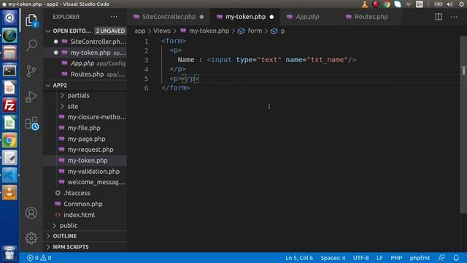Click unsaved dot on my-token.php tab
The height and width of the screenshot is (263, 467).
coord(271,17)
